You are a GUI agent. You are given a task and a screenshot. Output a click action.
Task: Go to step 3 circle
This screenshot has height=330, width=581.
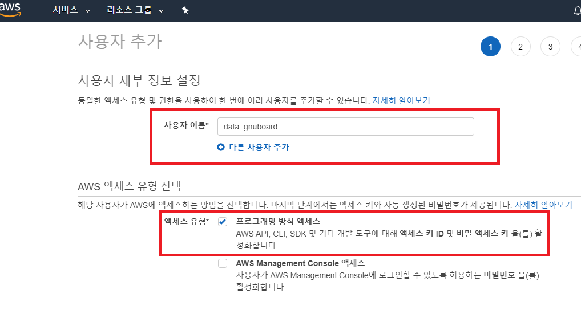[550, 47]
